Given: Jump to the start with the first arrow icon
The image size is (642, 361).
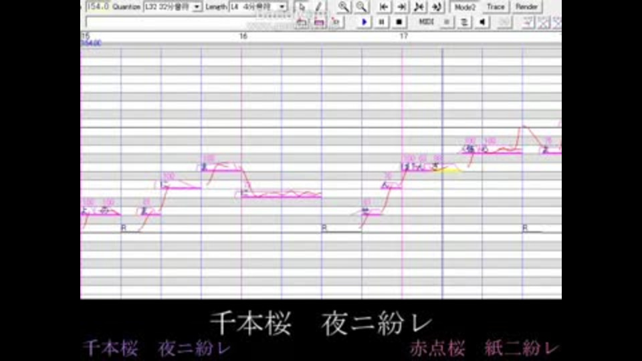Looking at the screenshot, I should click(384, 7).
